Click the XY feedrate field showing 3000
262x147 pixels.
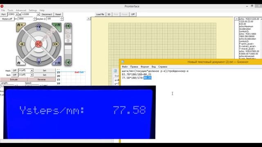coord(26,19)
